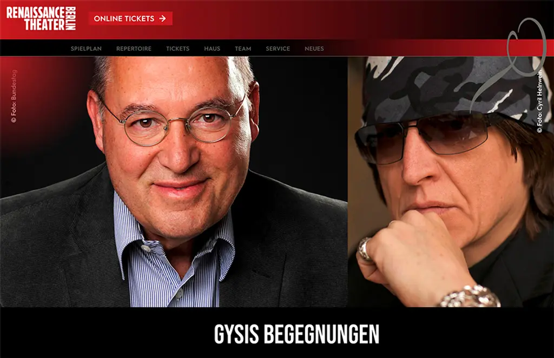The width and height of the screenshot is (554, 358).
Task: Open the Haus navigation item
Action: click(212, 49)
